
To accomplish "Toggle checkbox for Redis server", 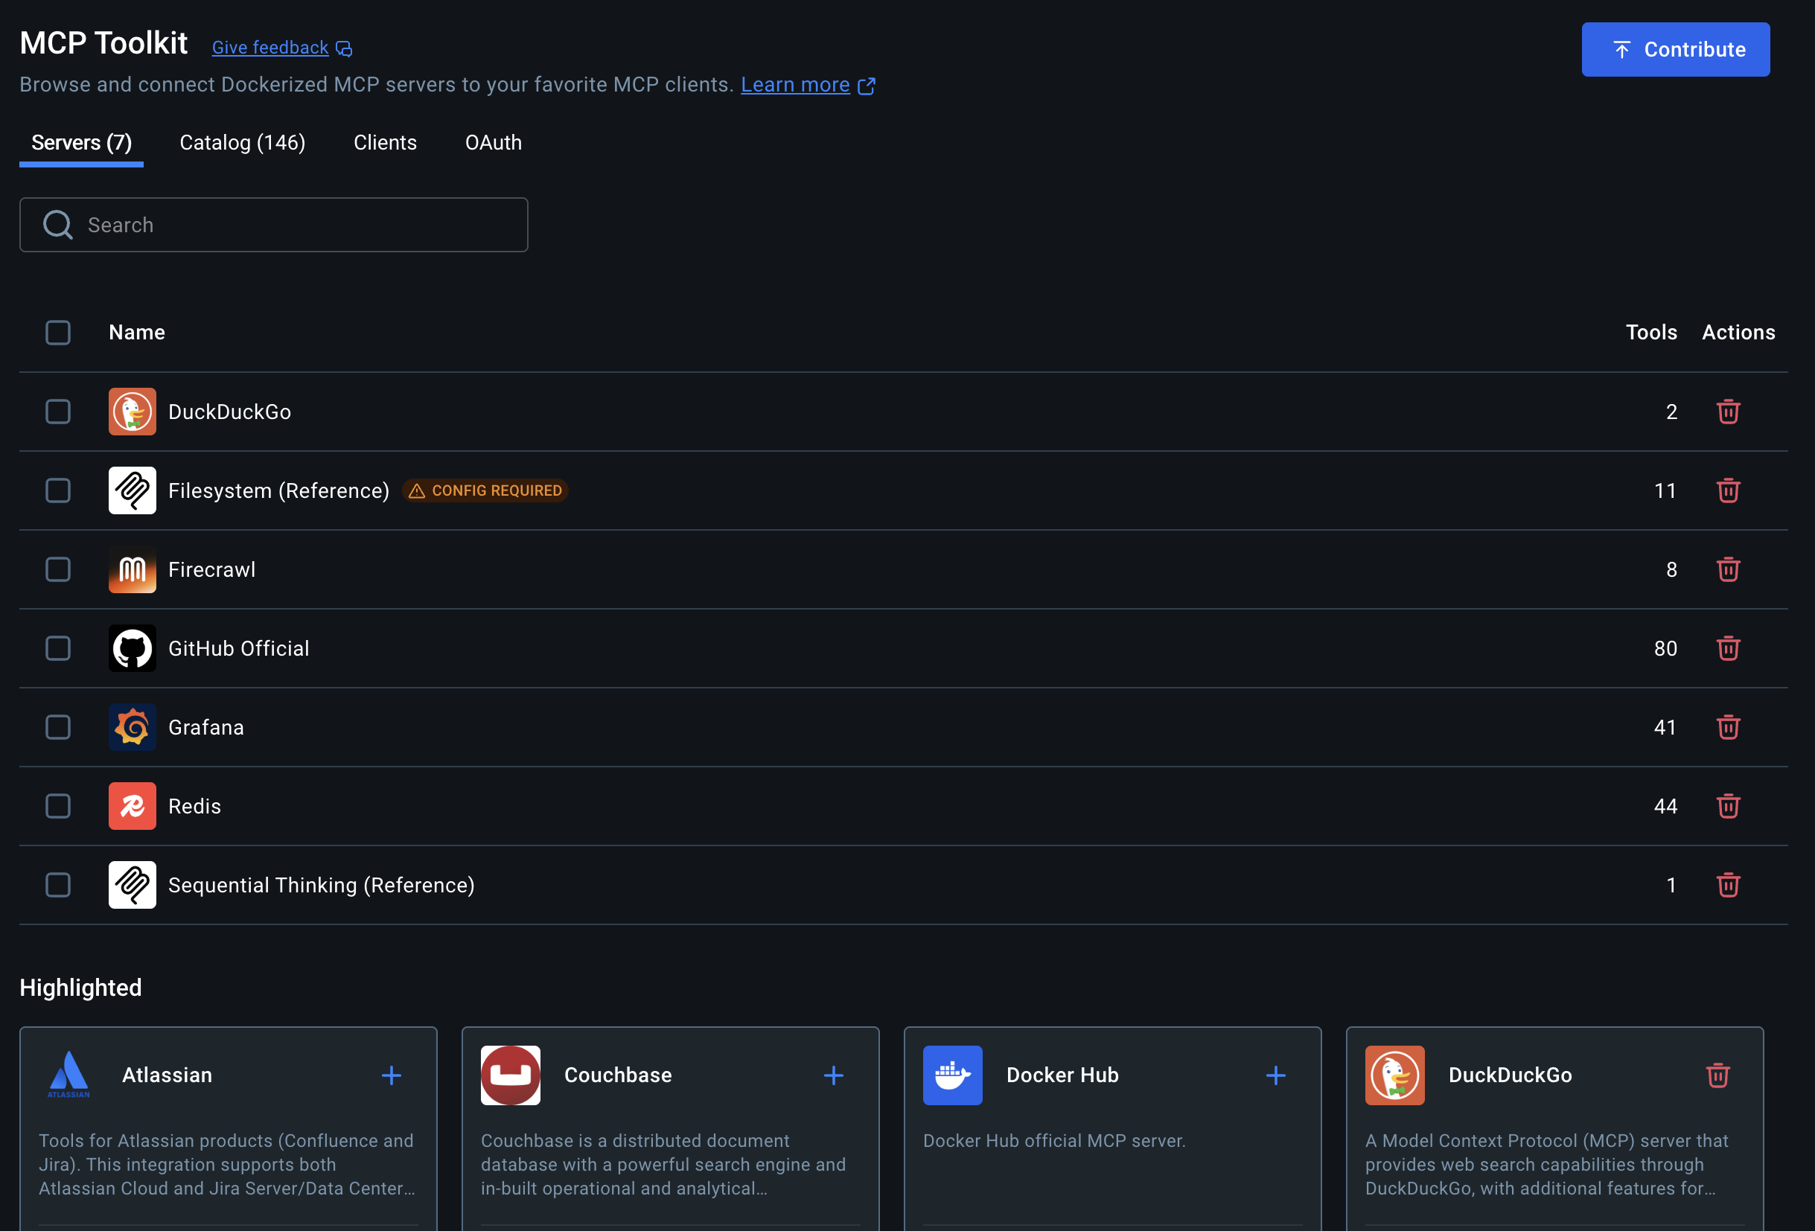I will tap(58, 805).
